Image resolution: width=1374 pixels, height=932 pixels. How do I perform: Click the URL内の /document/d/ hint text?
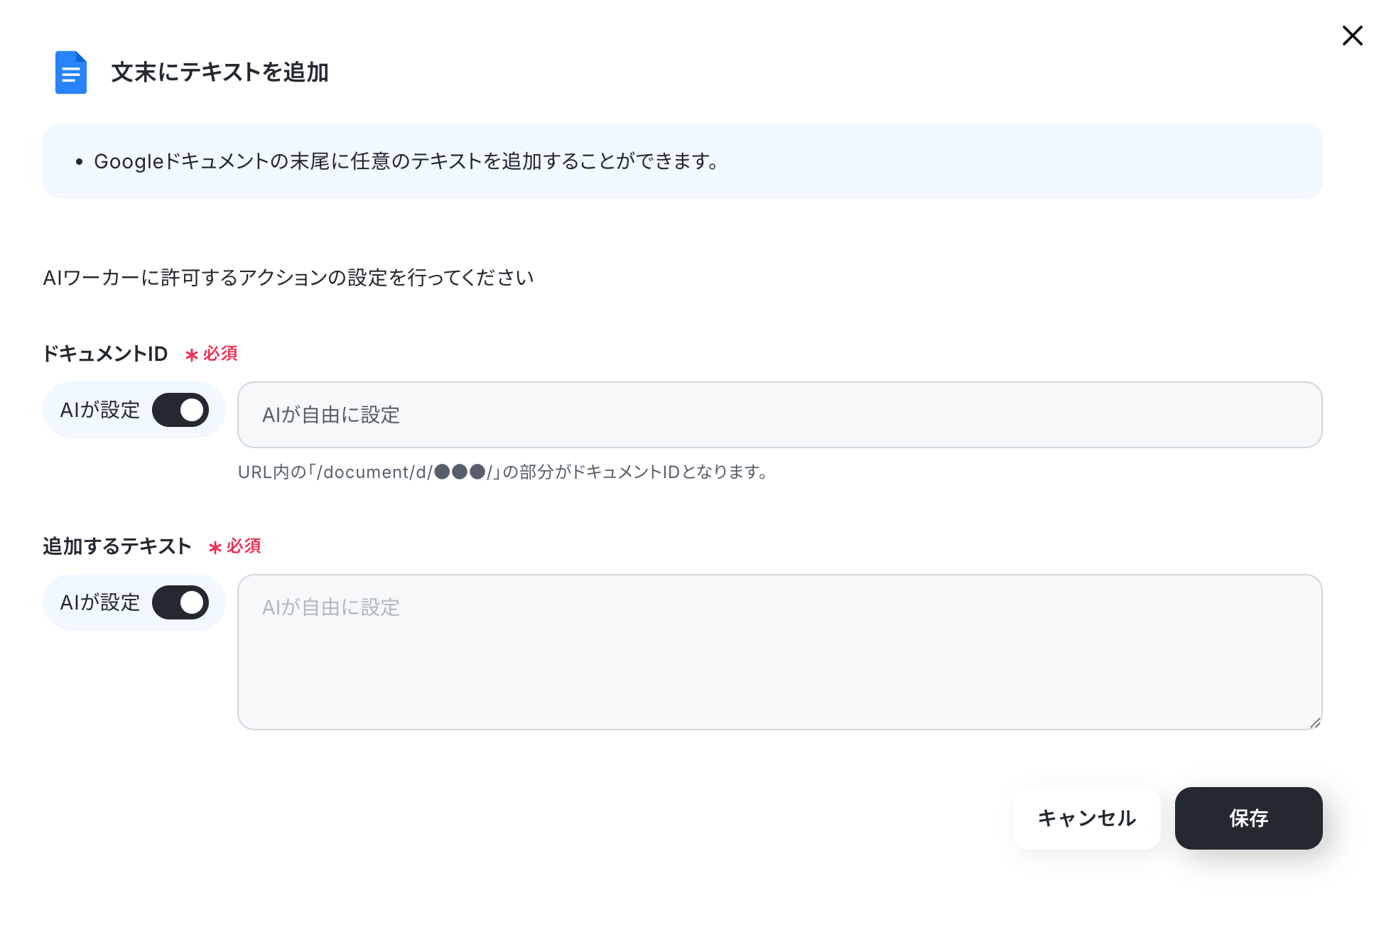(504, 472)
